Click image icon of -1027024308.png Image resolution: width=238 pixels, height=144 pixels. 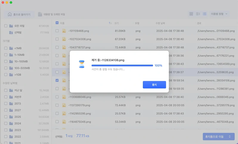[x=64, y=39]
